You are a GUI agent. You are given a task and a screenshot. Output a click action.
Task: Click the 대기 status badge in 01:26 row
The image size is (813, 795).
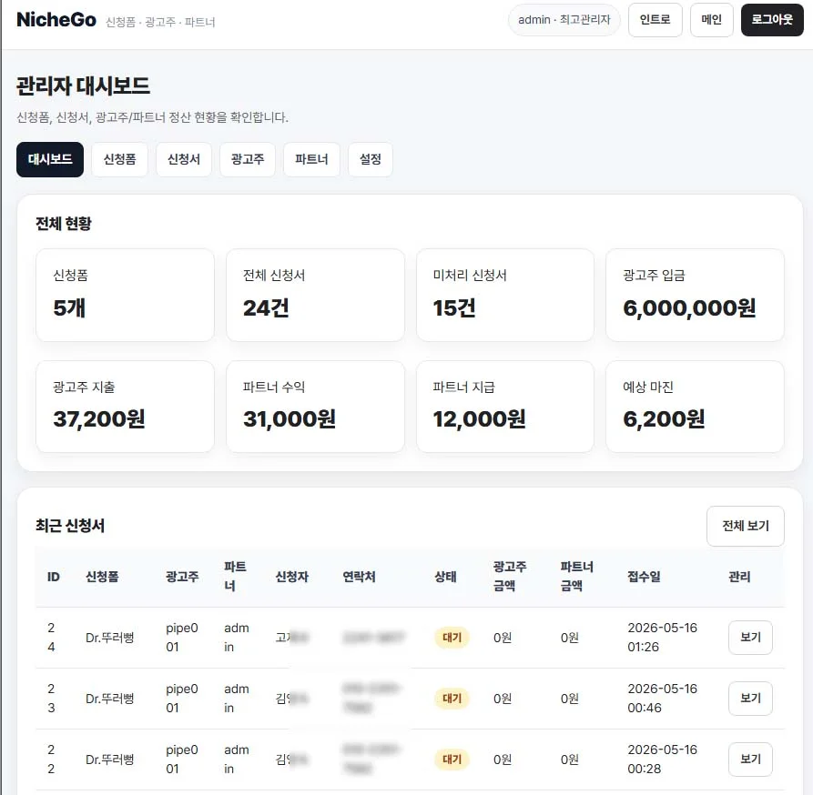click(452, 638)
